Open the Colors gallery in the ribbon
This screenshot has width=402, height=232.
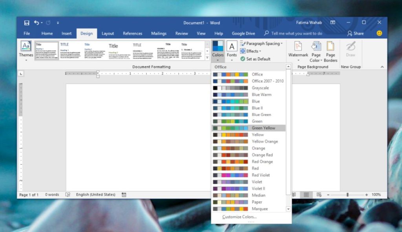[217, 50]
